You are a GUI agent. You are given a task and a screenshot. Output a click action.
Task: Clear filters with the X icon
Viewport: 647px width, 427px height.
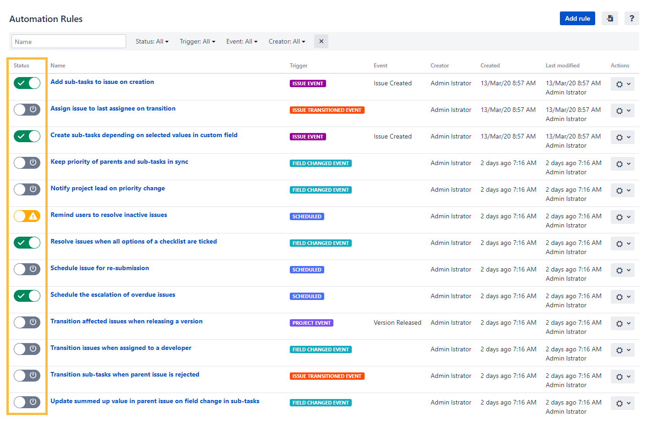tap(321, 41)
